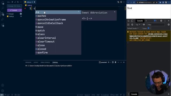171x96 pixels.
Task: Collapse suggestion details via chevron
Action: pos(78,11)
